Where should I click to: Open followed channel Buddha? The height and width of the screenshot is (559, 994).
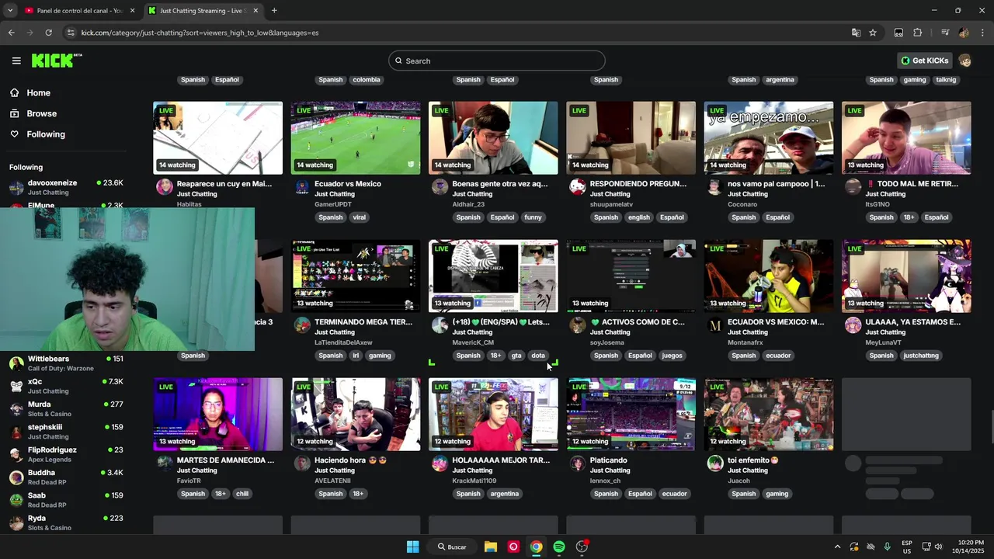[66, 477]
